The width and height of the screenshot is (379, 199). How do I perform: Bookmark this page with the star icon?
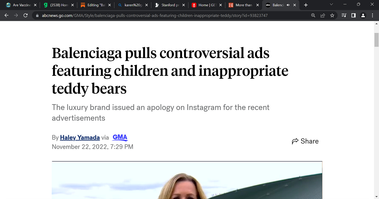[332, 15]
